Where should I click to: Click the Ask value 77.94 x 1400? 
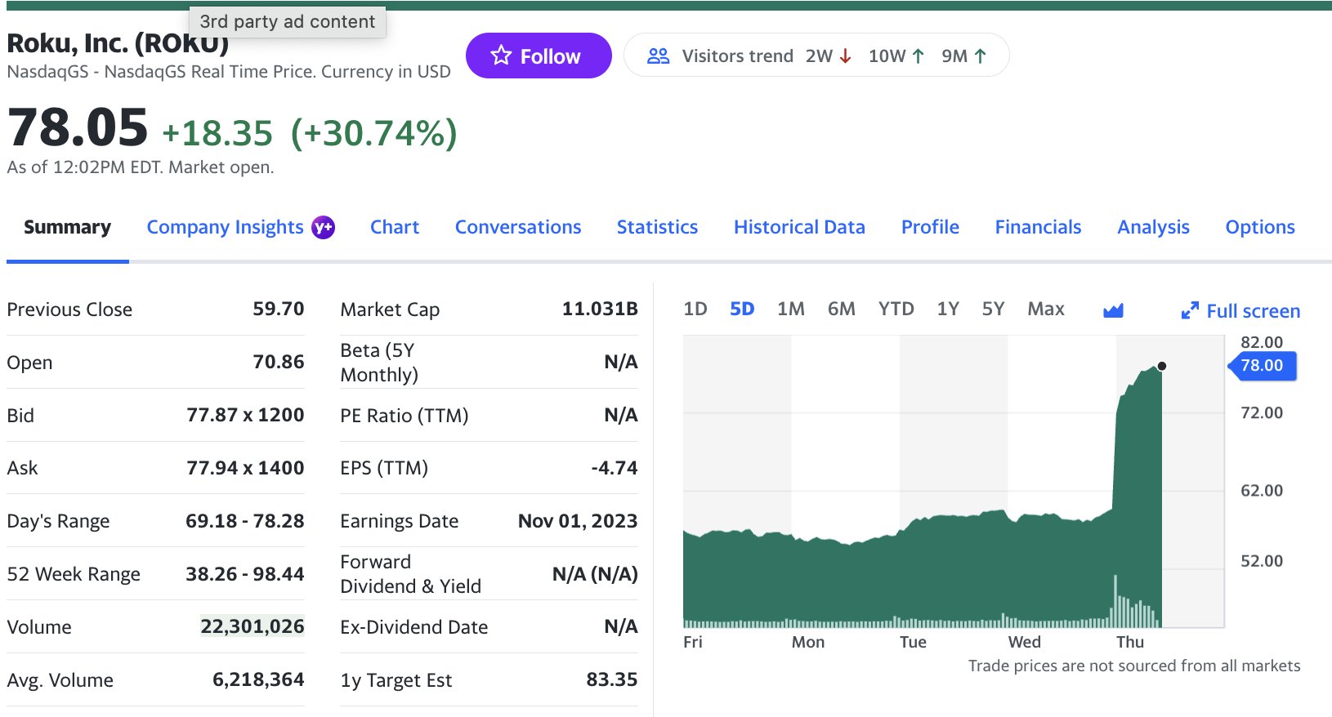click(245, 468)
